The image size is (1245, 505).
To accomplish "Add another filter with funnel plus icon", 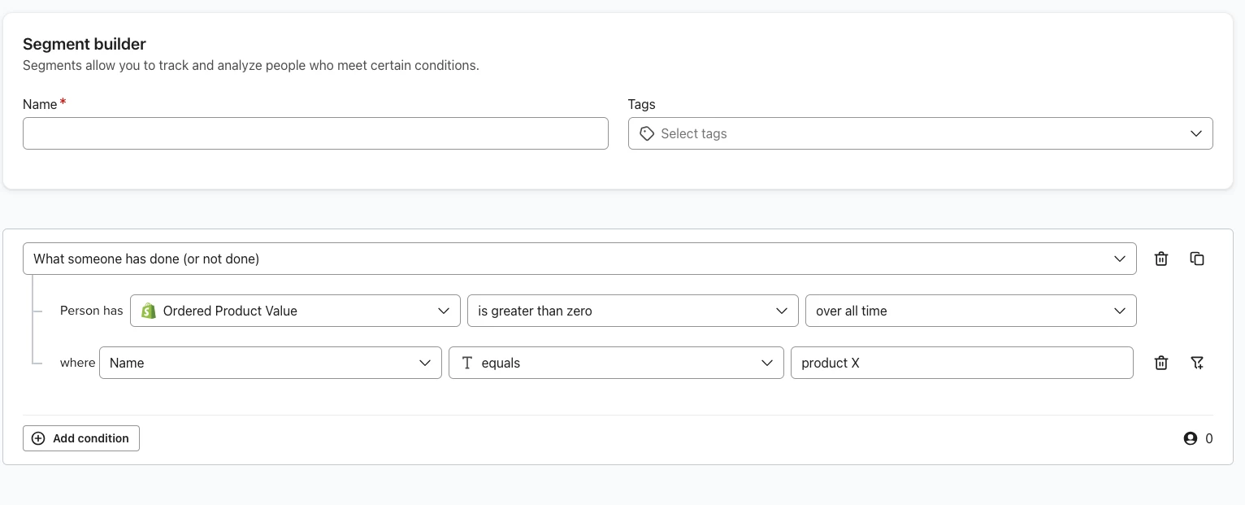I will tap(1197, 363).
